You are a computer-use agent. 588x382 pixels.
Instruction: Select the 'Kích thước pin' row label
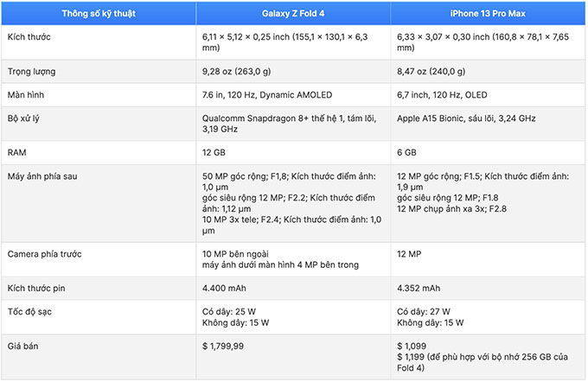coord(36,289)
